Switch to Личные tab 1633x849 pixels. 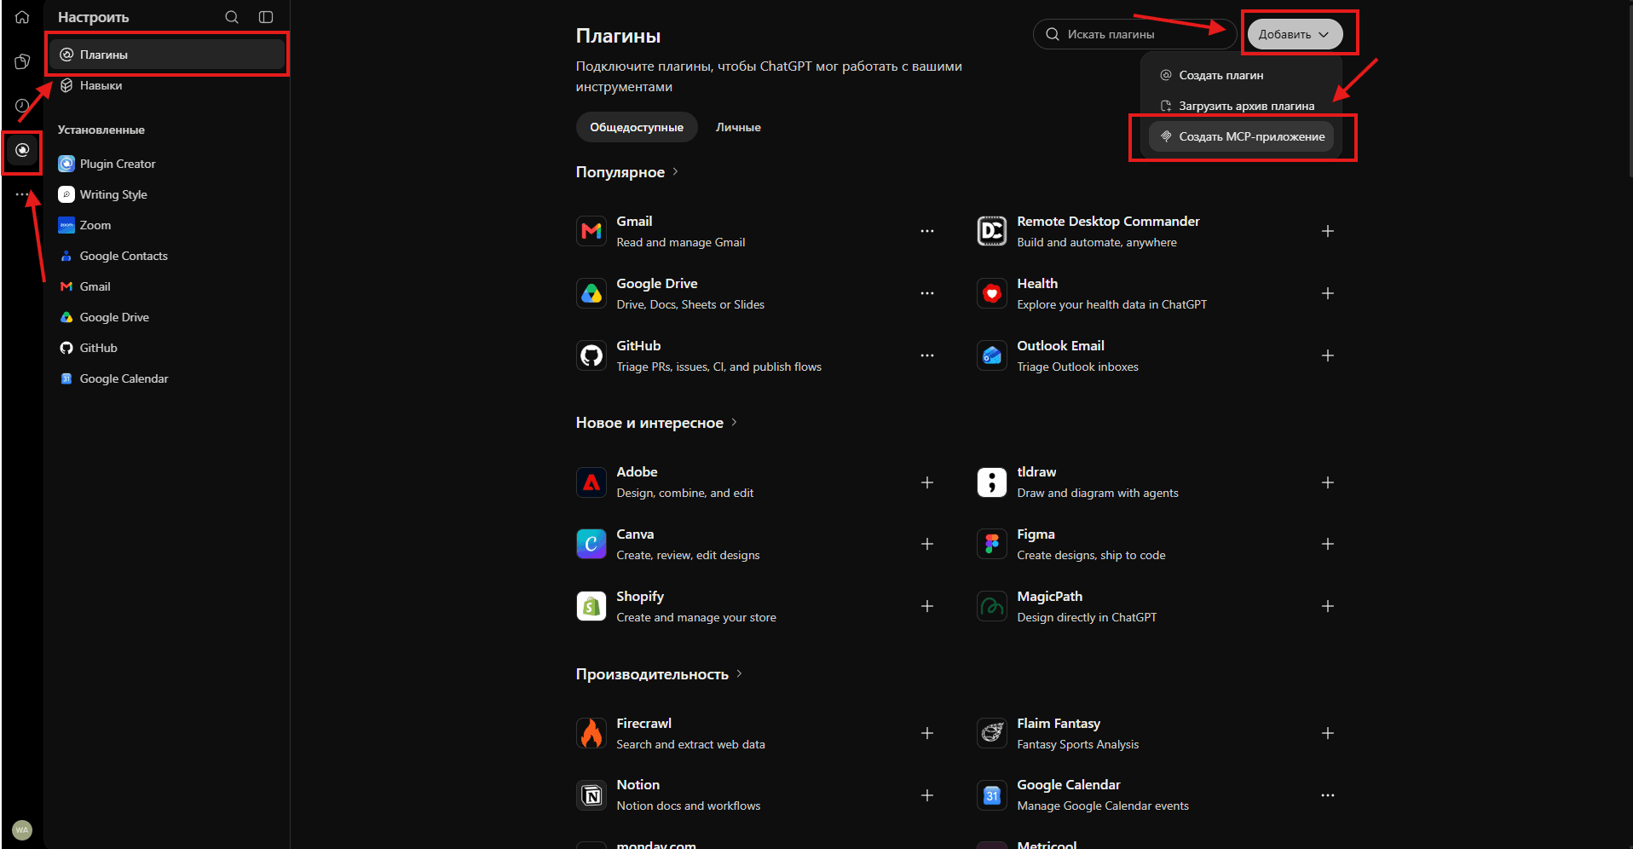coord(738,127)
